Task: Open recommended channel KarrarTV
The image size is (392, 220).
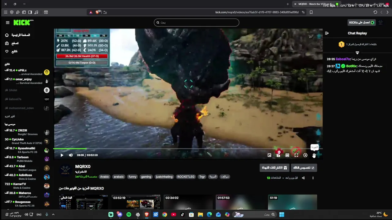Action: click(27, 186)
